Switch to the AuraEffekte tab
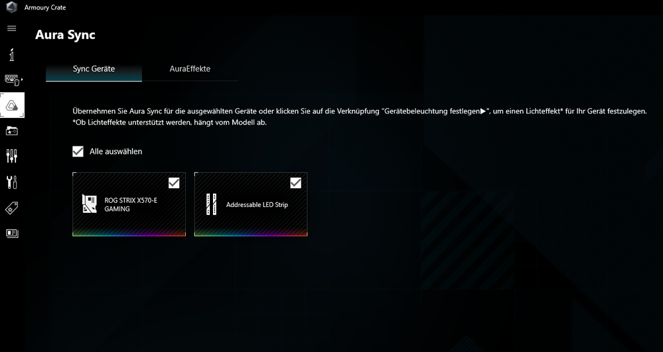Viewport: 663px width, 352px height. click(x=190, y=69)
